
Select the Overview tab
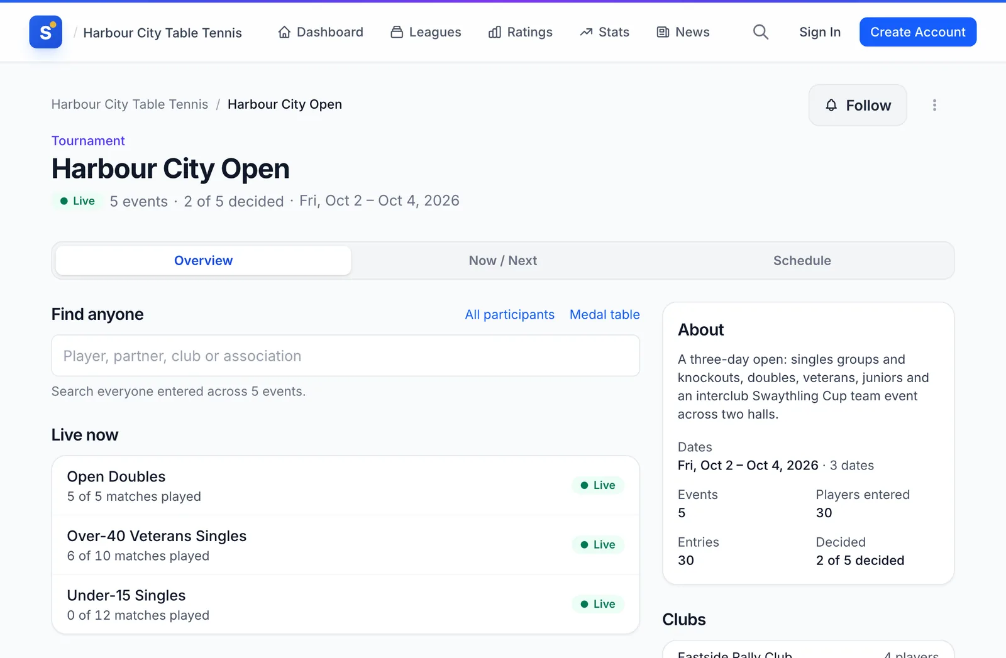pos(203,260)
